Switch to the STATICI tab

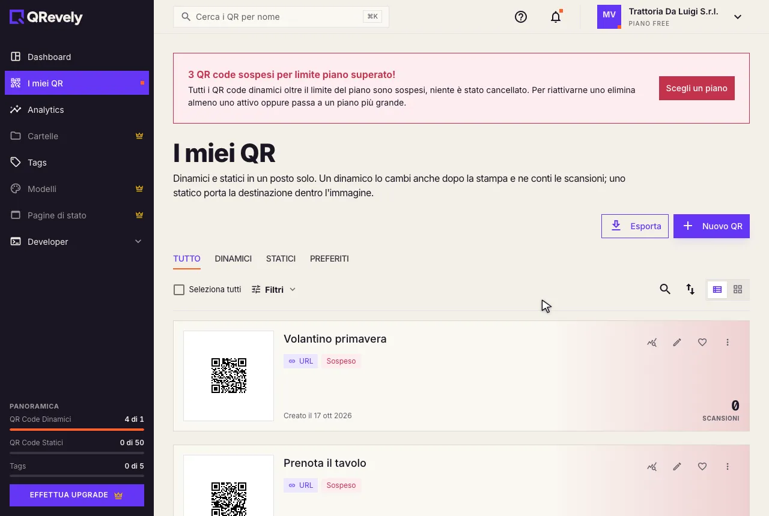tap(281, 259)
